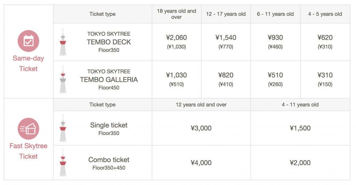Click the Fast Skytree Ticket label text
356x185 pixels.
click(x=28, y=151)
